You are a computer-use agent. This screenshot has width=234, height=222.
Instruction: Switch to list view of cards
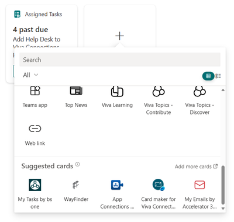(x=218, y=76)
